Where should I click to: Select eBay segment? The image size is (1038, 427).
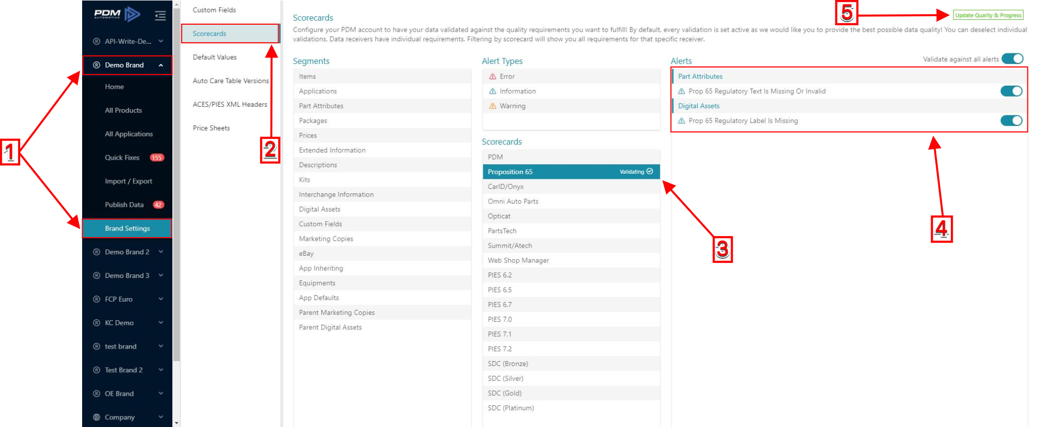382,254
